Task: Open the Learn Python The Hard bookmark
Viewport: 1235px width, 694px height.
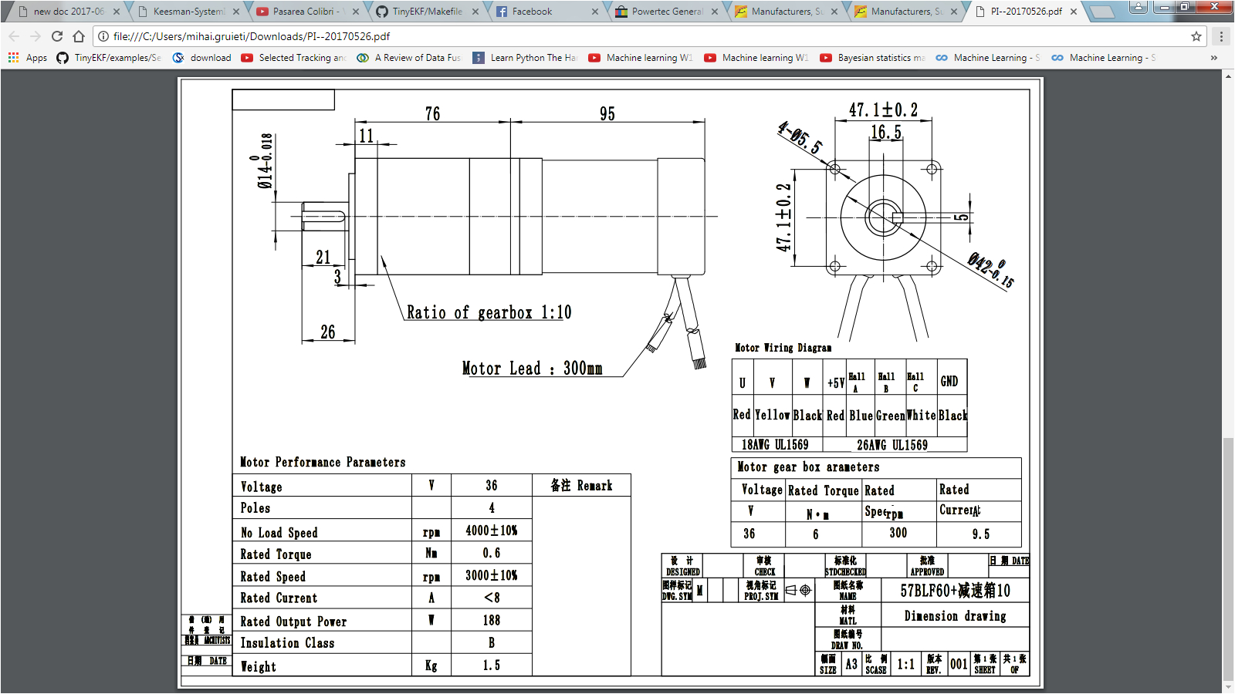Action: tap(525, 57)
